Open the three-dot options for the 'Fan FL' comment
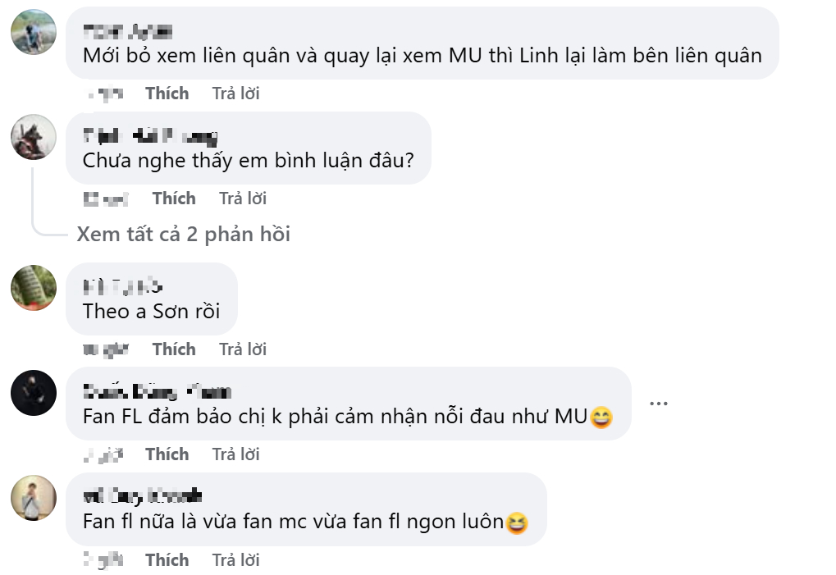This screenshot has width=836, height=575. [x=658, y=403]
